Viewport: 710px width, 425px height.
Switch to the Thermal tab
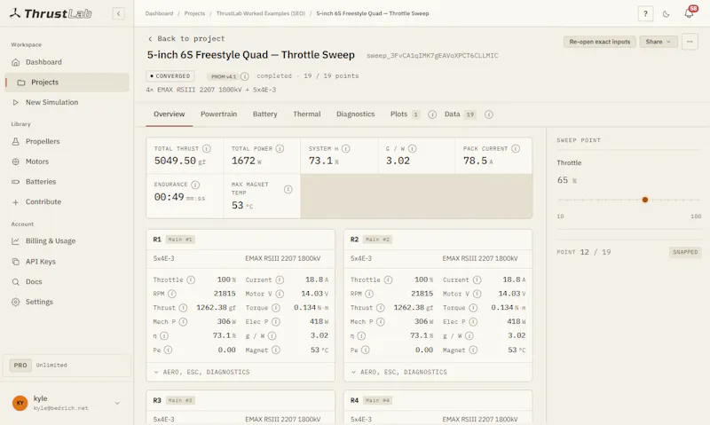(x=306, y=114)
